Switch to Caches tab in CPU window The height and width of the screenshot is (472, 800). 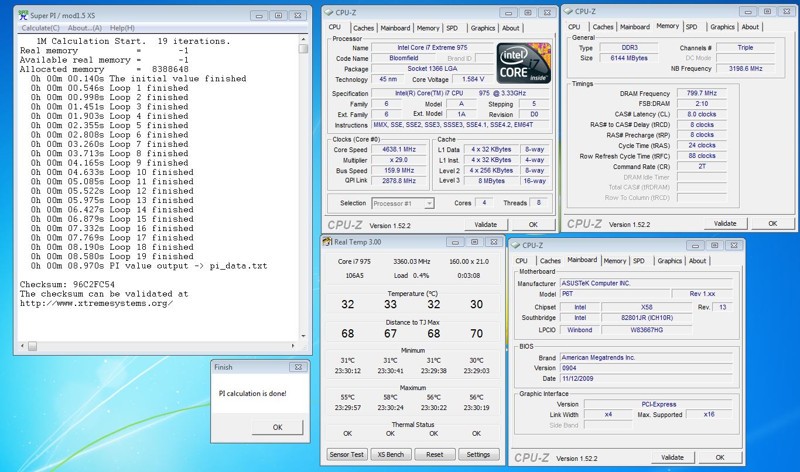(364, 28)
